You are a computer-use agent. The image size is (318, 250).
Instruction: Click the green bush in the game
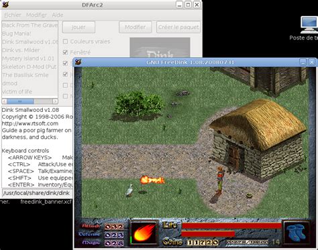pyautogui.click(x=139, y=104)
